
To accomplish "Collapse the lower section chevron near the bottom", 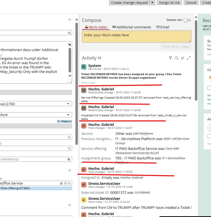I will tap(69, 205).
